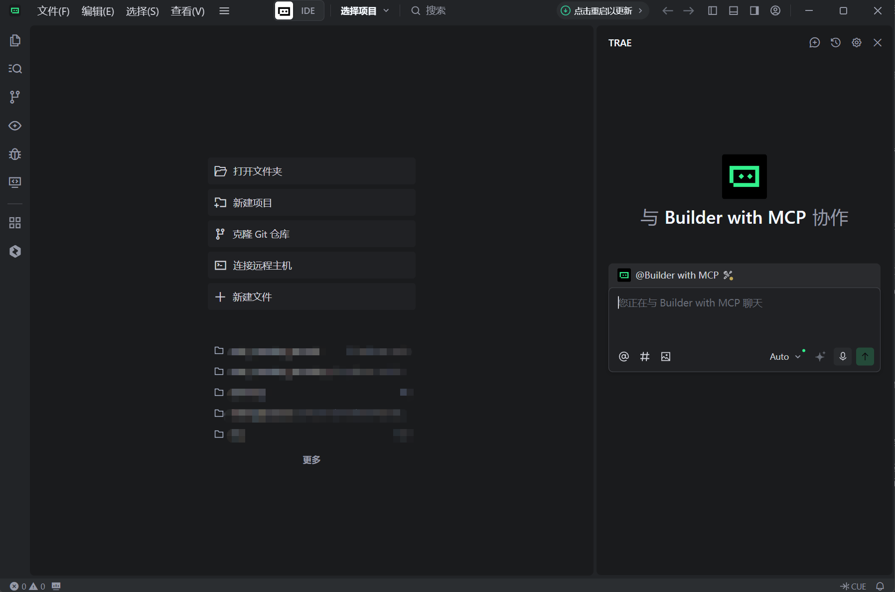Open TRAE panel settings gear
Viewport: 895px width, 592px height.
coord(857,43)
